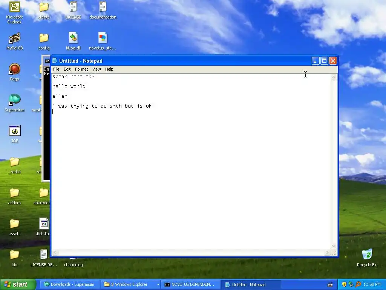Click the command prompt window behind Notepad
The width and height of the screenshot is (386, 290).
(x=46, y=123)
